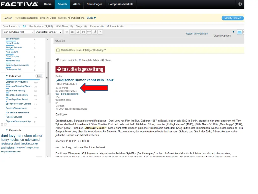Open the Duplicates Similar dropdown
Screen dimensions: 258x194
point(49,32)
